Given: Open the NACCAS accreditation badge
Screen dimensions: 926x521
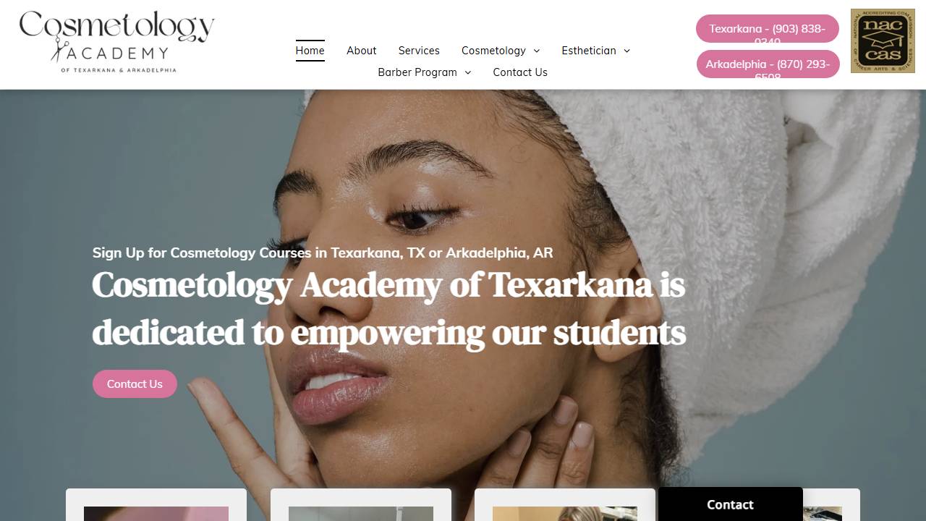Looking at the screenshot, I should click(883, 41).
